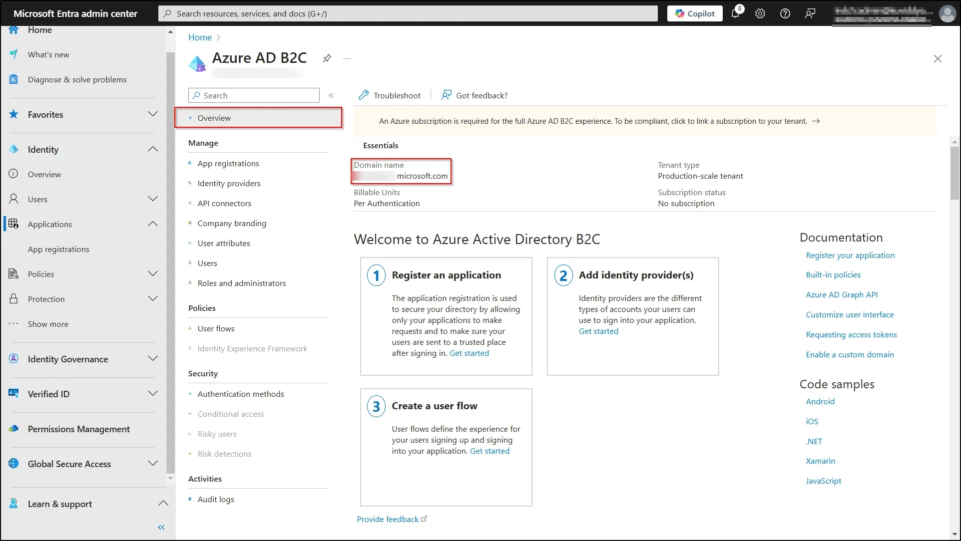Select Overview in the B2C menu

point(214,118)
